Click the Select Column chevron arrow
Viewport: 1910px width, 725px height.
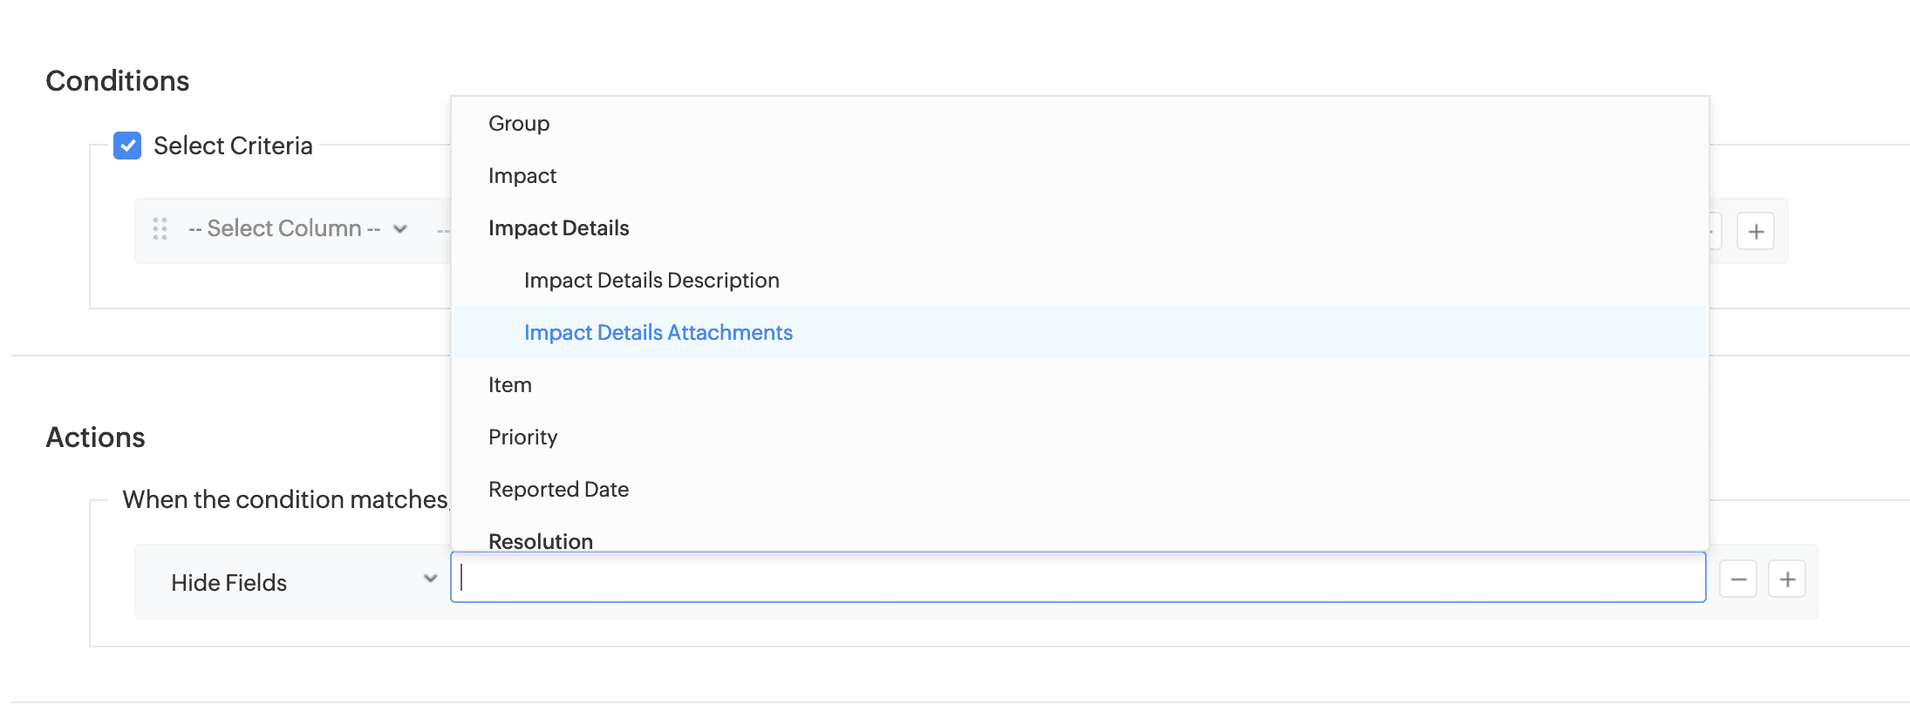pos(400,229)
